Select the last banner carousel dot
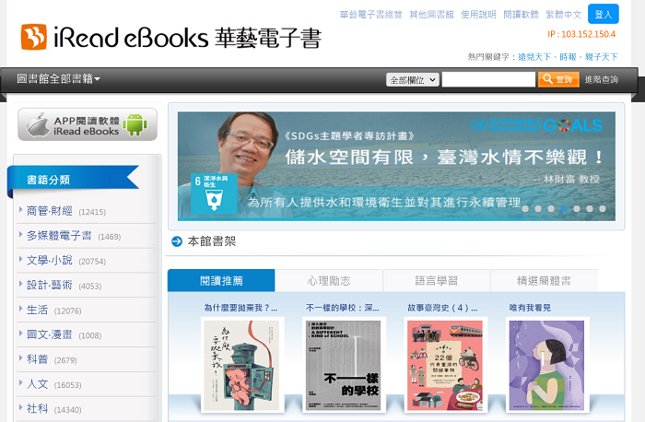The image size is (645, 422). tap(603, 209)
